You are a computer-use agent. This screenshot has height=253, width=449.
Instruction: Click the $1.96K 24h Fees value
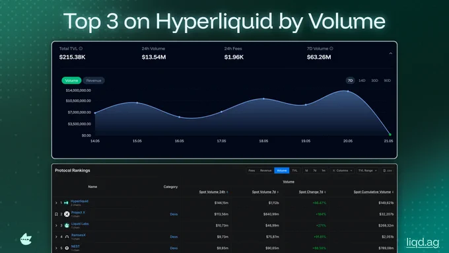click(234, 57)
